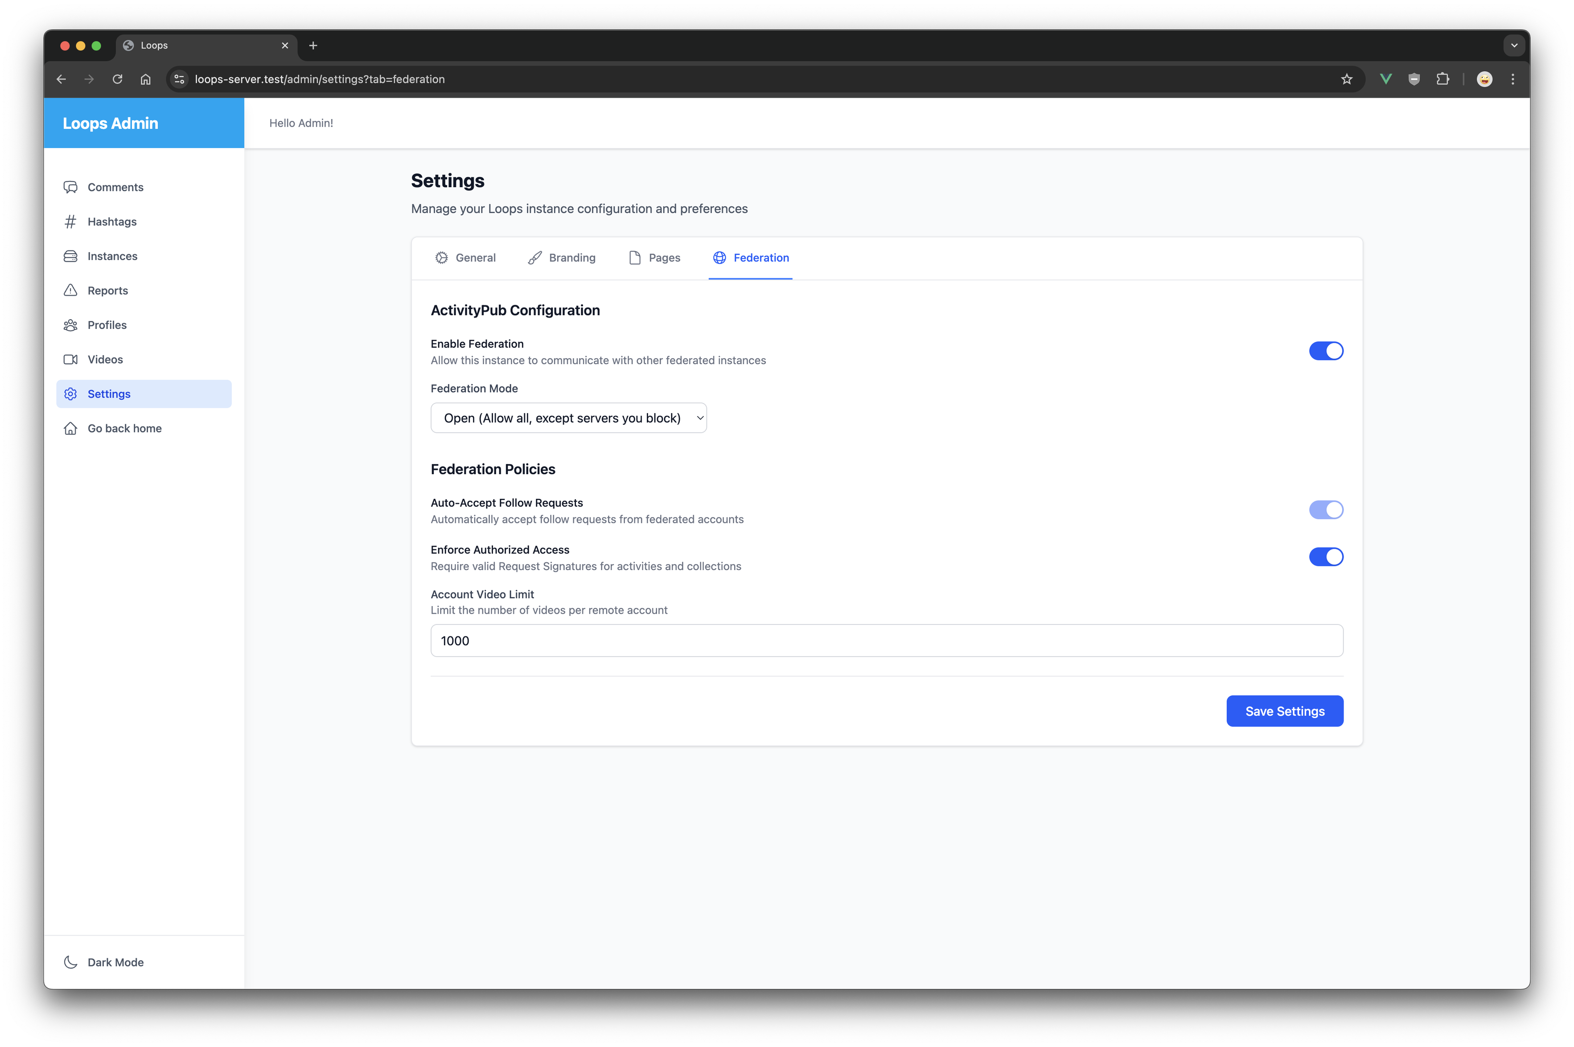Switch to the Branding tab
The height and width of the screenshot is (1047, 1574).
tap(562, 258)
